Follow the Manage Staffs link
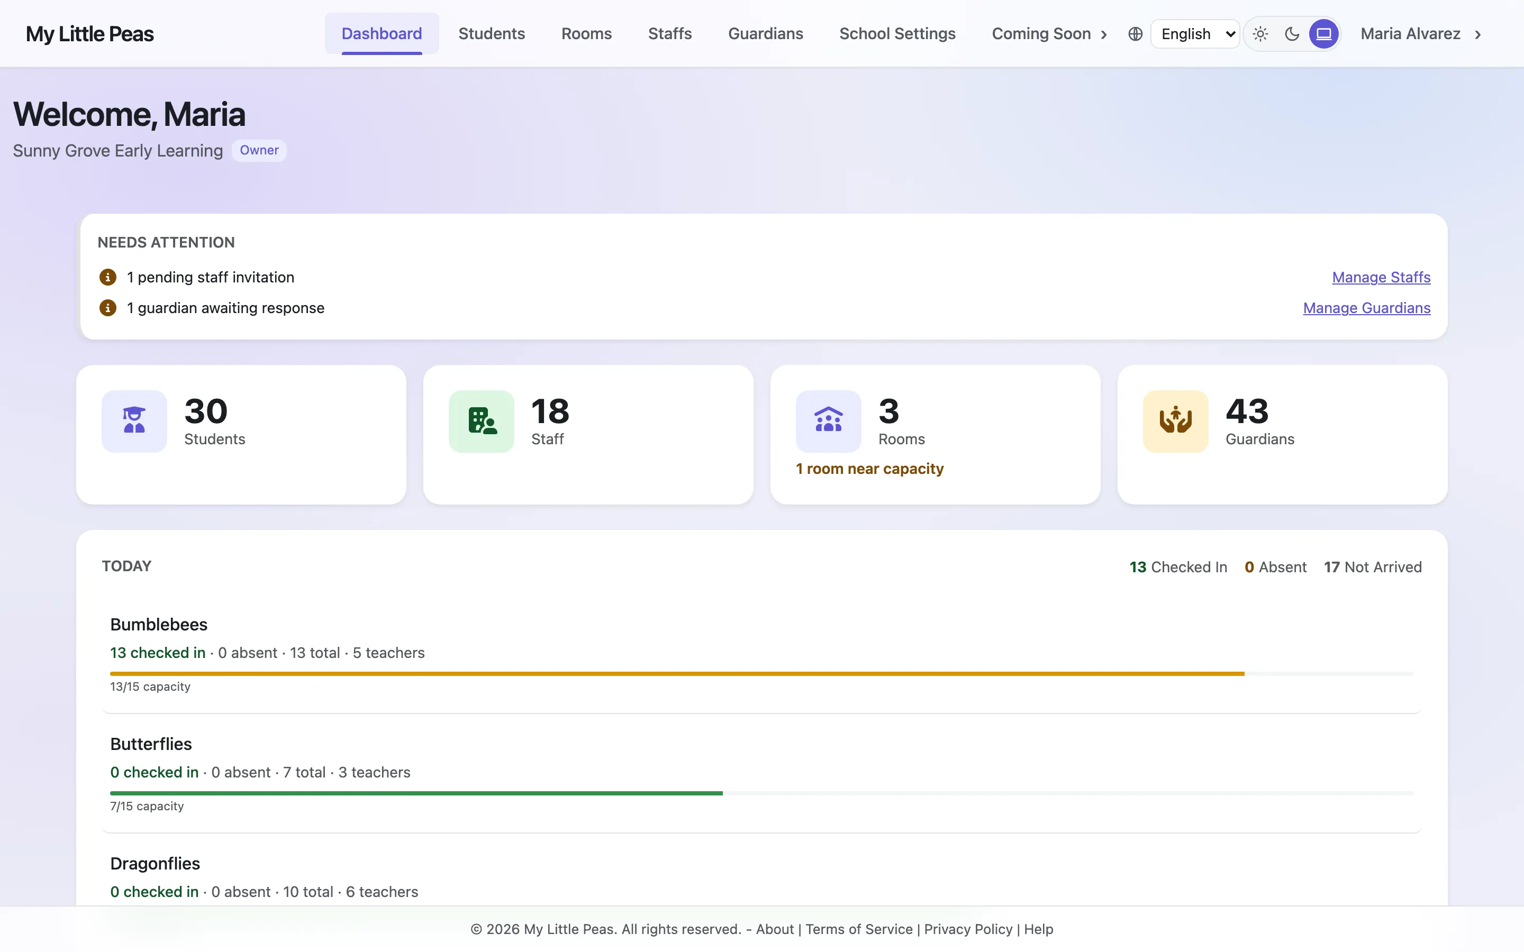Image resolution: width=1524 pixels, height=952 pixels. [x=1381, y=277]
